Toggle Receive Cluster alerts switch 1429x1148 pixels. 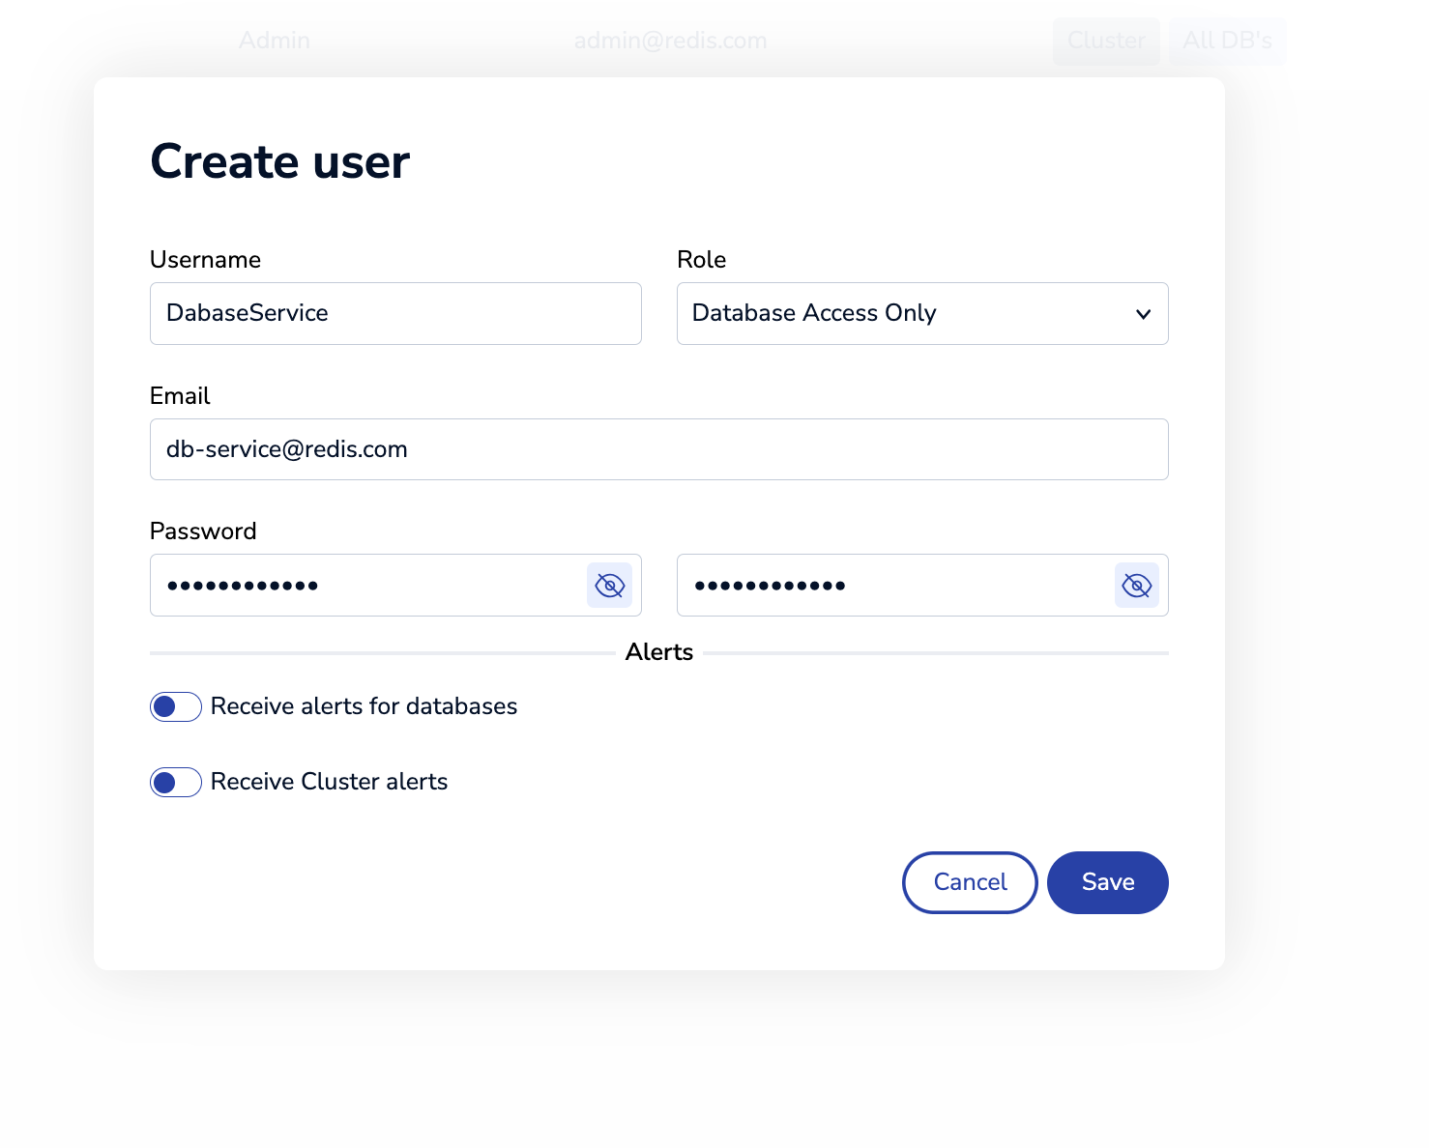point(176,783)
